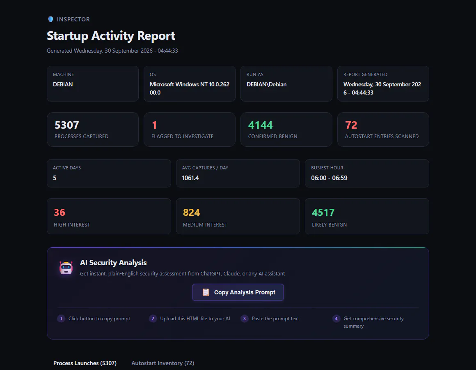Filter by the 4517 Likely Benign card
Screen dimensions: 476x370
point(367,216)
